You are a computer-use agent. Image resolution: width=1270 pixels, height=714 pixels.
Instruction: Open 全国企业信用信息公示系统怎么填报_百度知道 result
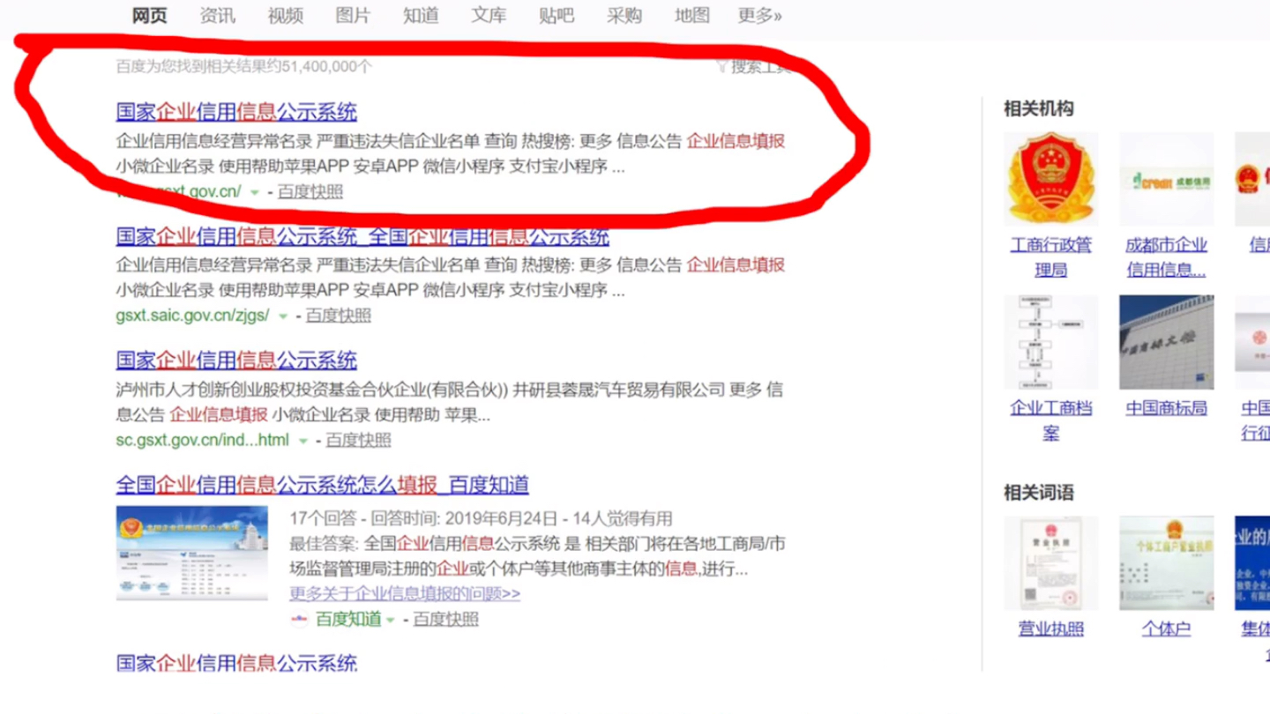click(322, 484)
